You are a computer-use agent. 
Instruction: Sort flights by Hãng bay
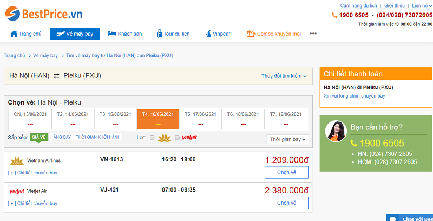click(x=61, y=137)
